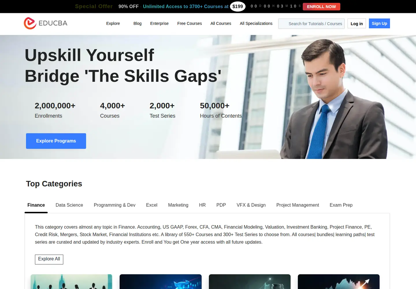Click the EDUCBA logo
This screenshot has height=289, width=416.
[45, 23]
